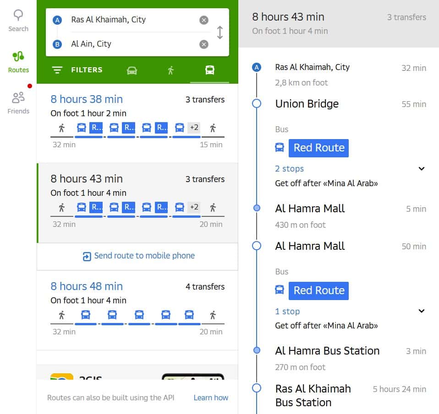
Task: Click the +2 more badge in 8h 43 route
Action: coord(194,207)
